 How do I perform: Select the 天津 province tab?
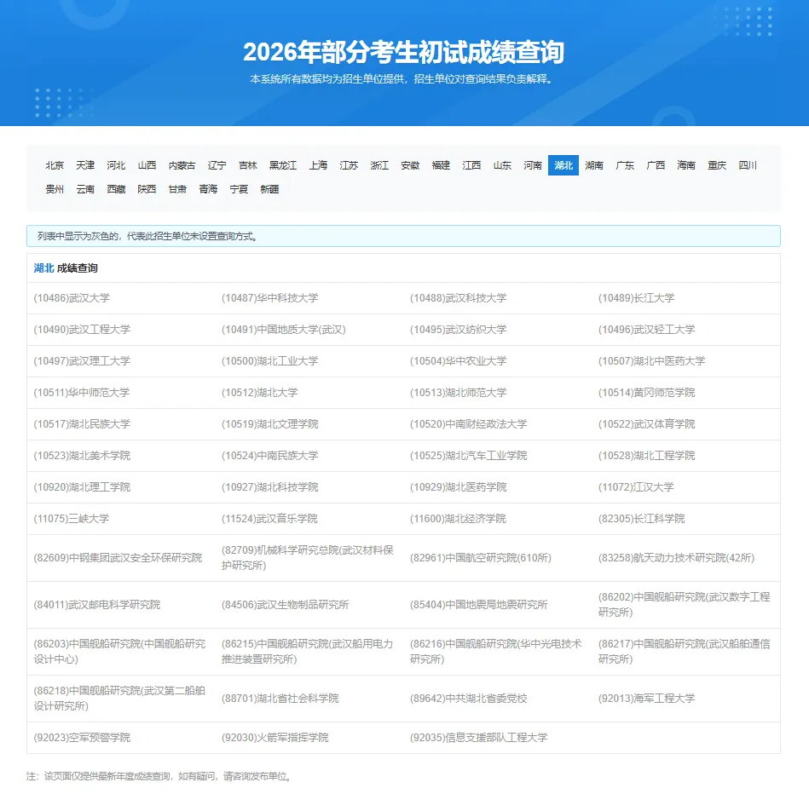(x=85, y=165)
